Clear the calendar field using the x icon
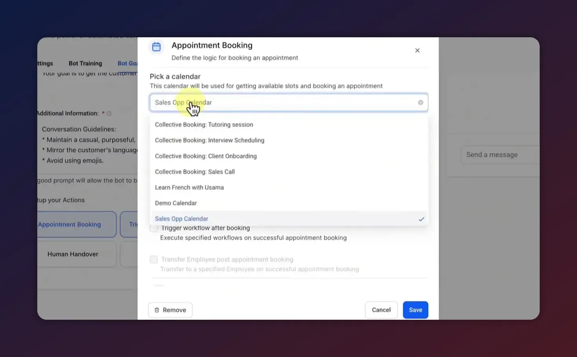This screenshot has height=357, width=577. (x=420, y=102)
